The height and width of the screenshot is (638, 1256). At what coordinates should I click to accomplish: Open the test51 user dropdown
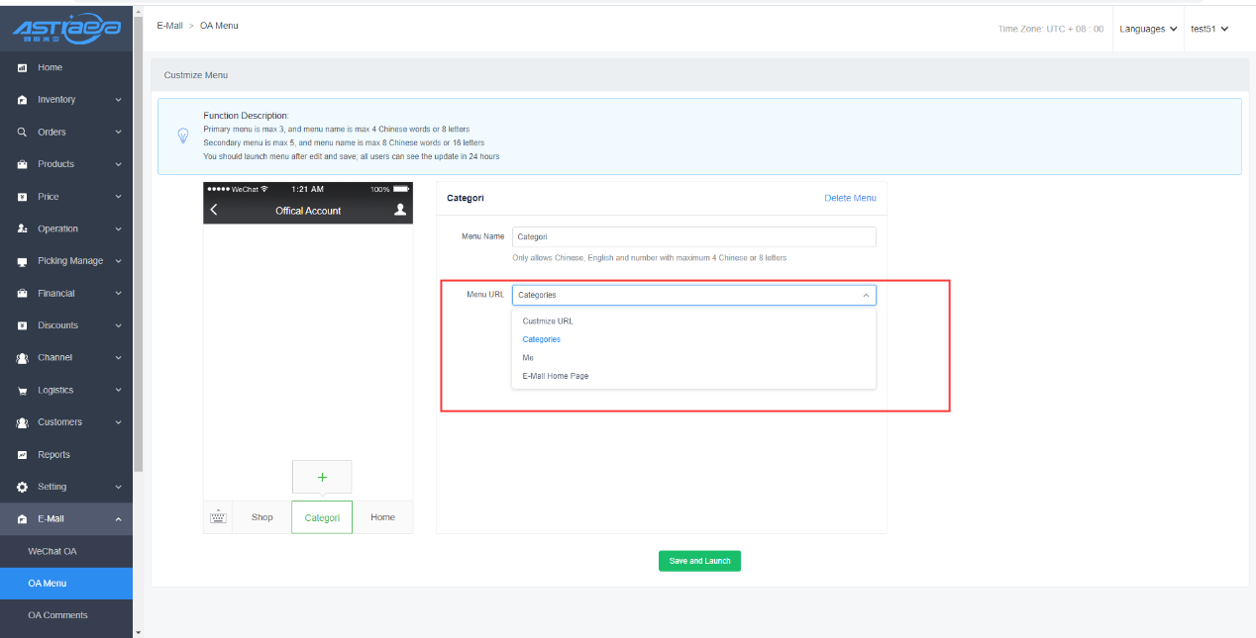1209,29
